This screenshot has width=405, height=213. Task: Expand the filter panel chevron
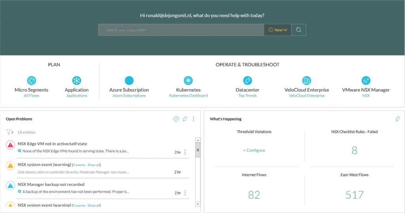[12, 132]
